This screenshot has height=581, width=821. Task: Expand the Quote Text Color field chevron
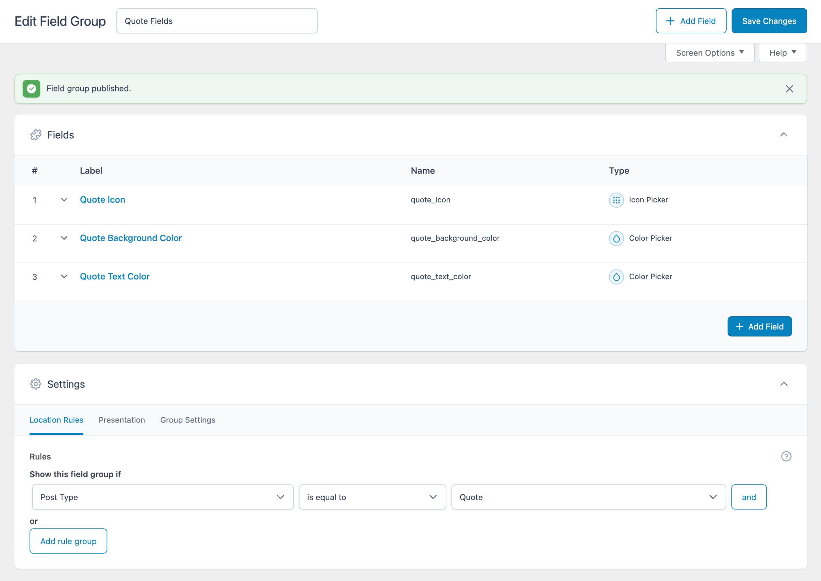coord(64,276)
